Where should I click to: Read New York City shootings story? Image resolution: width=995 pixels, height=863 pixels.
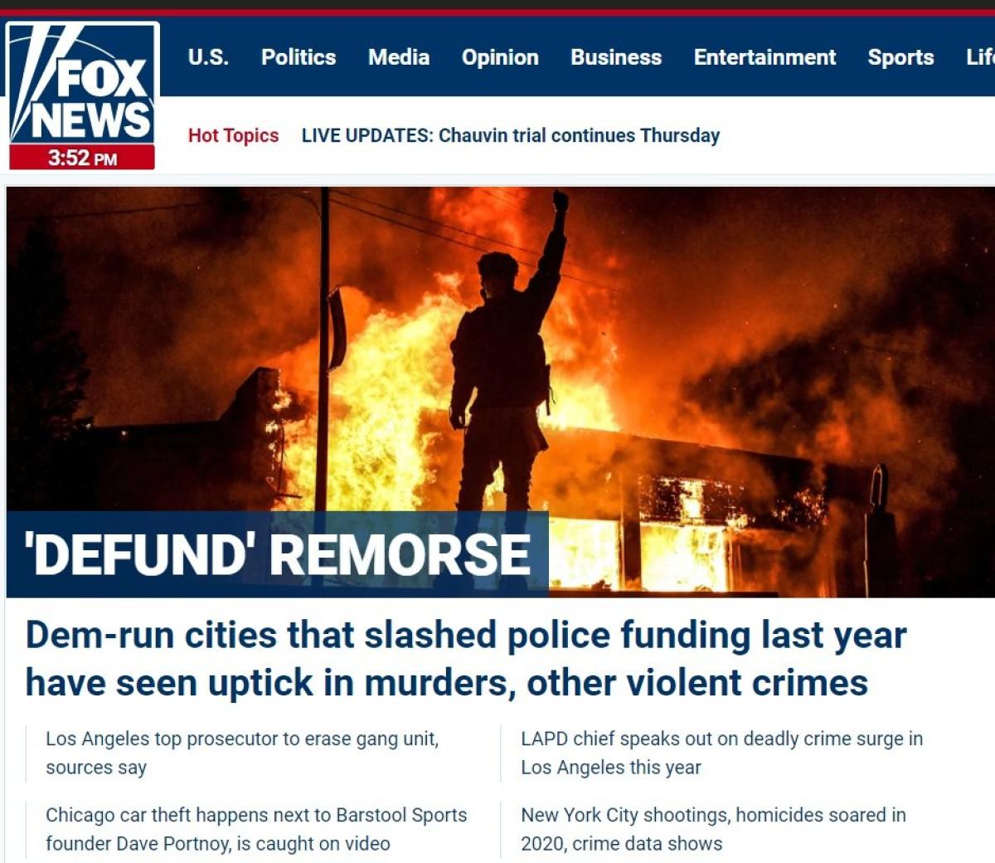click(x=713, y=829)
